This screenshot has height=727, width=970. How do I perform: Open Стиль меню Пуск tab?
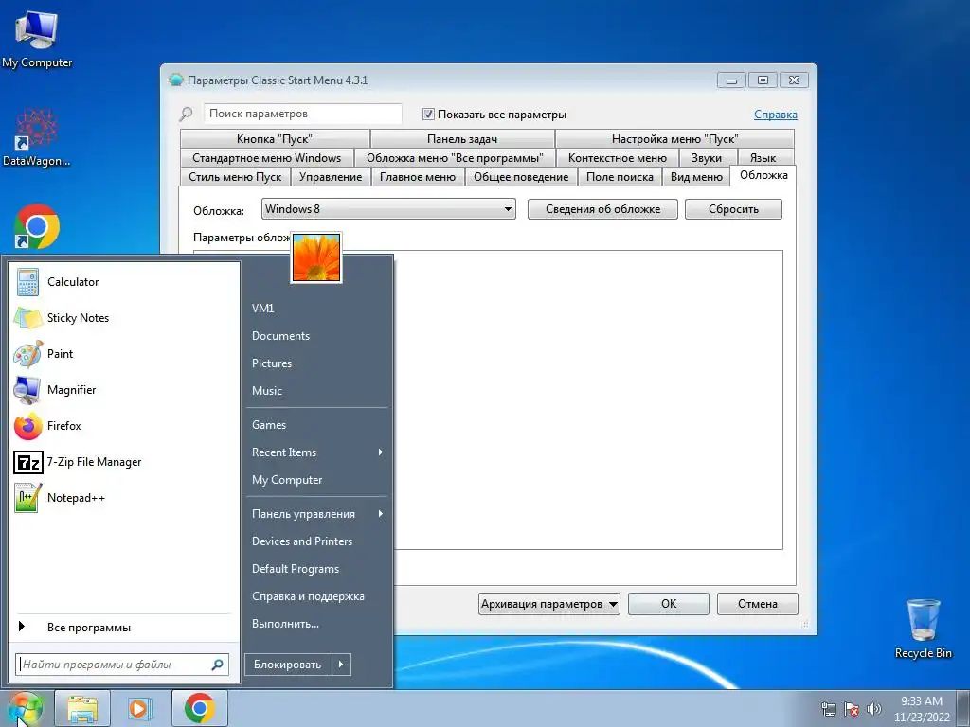click(x=235, y=177)
